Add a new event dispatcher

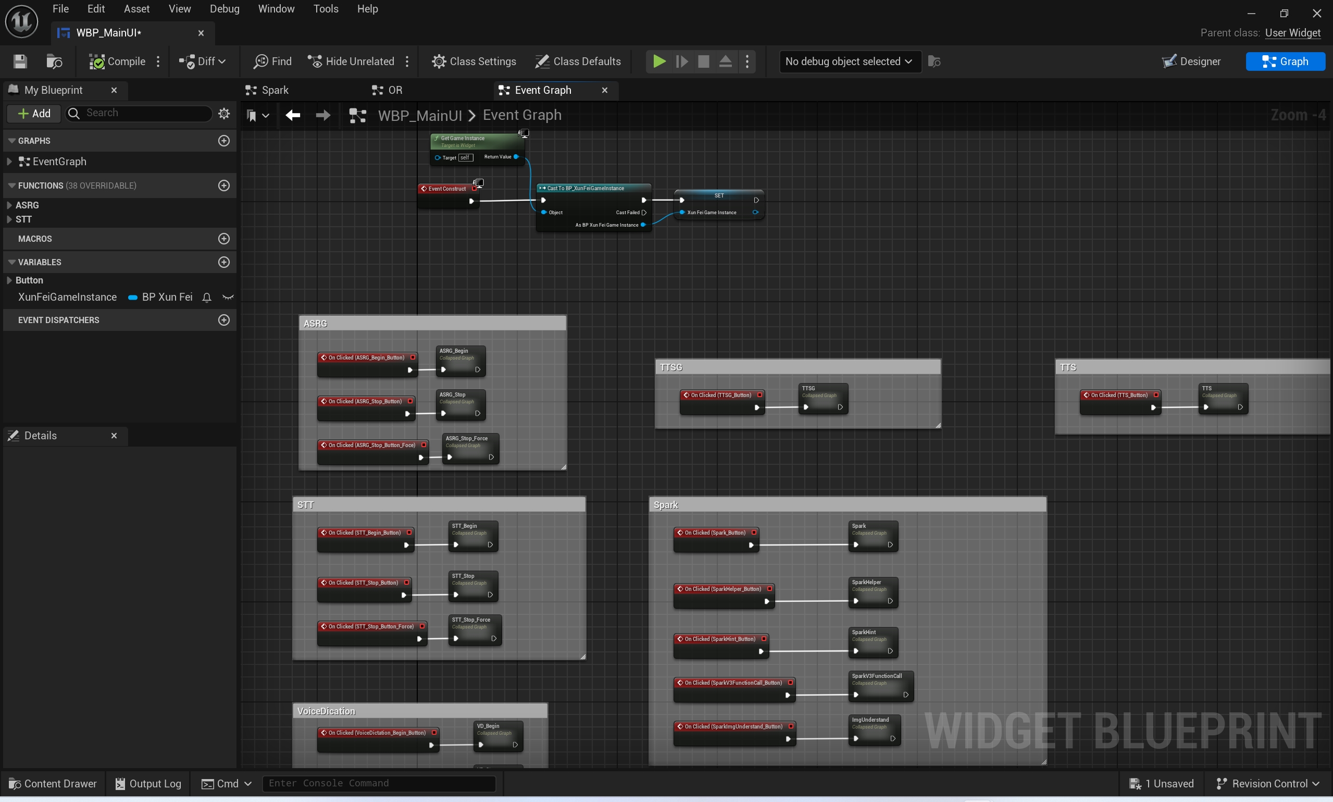[223, 320]
